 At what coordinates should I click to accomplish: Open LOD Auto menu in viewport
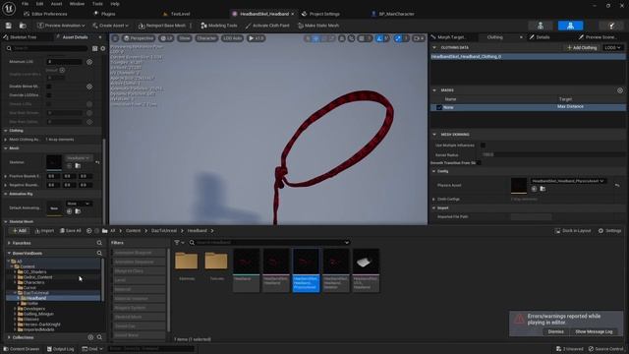tap(232, 38)
